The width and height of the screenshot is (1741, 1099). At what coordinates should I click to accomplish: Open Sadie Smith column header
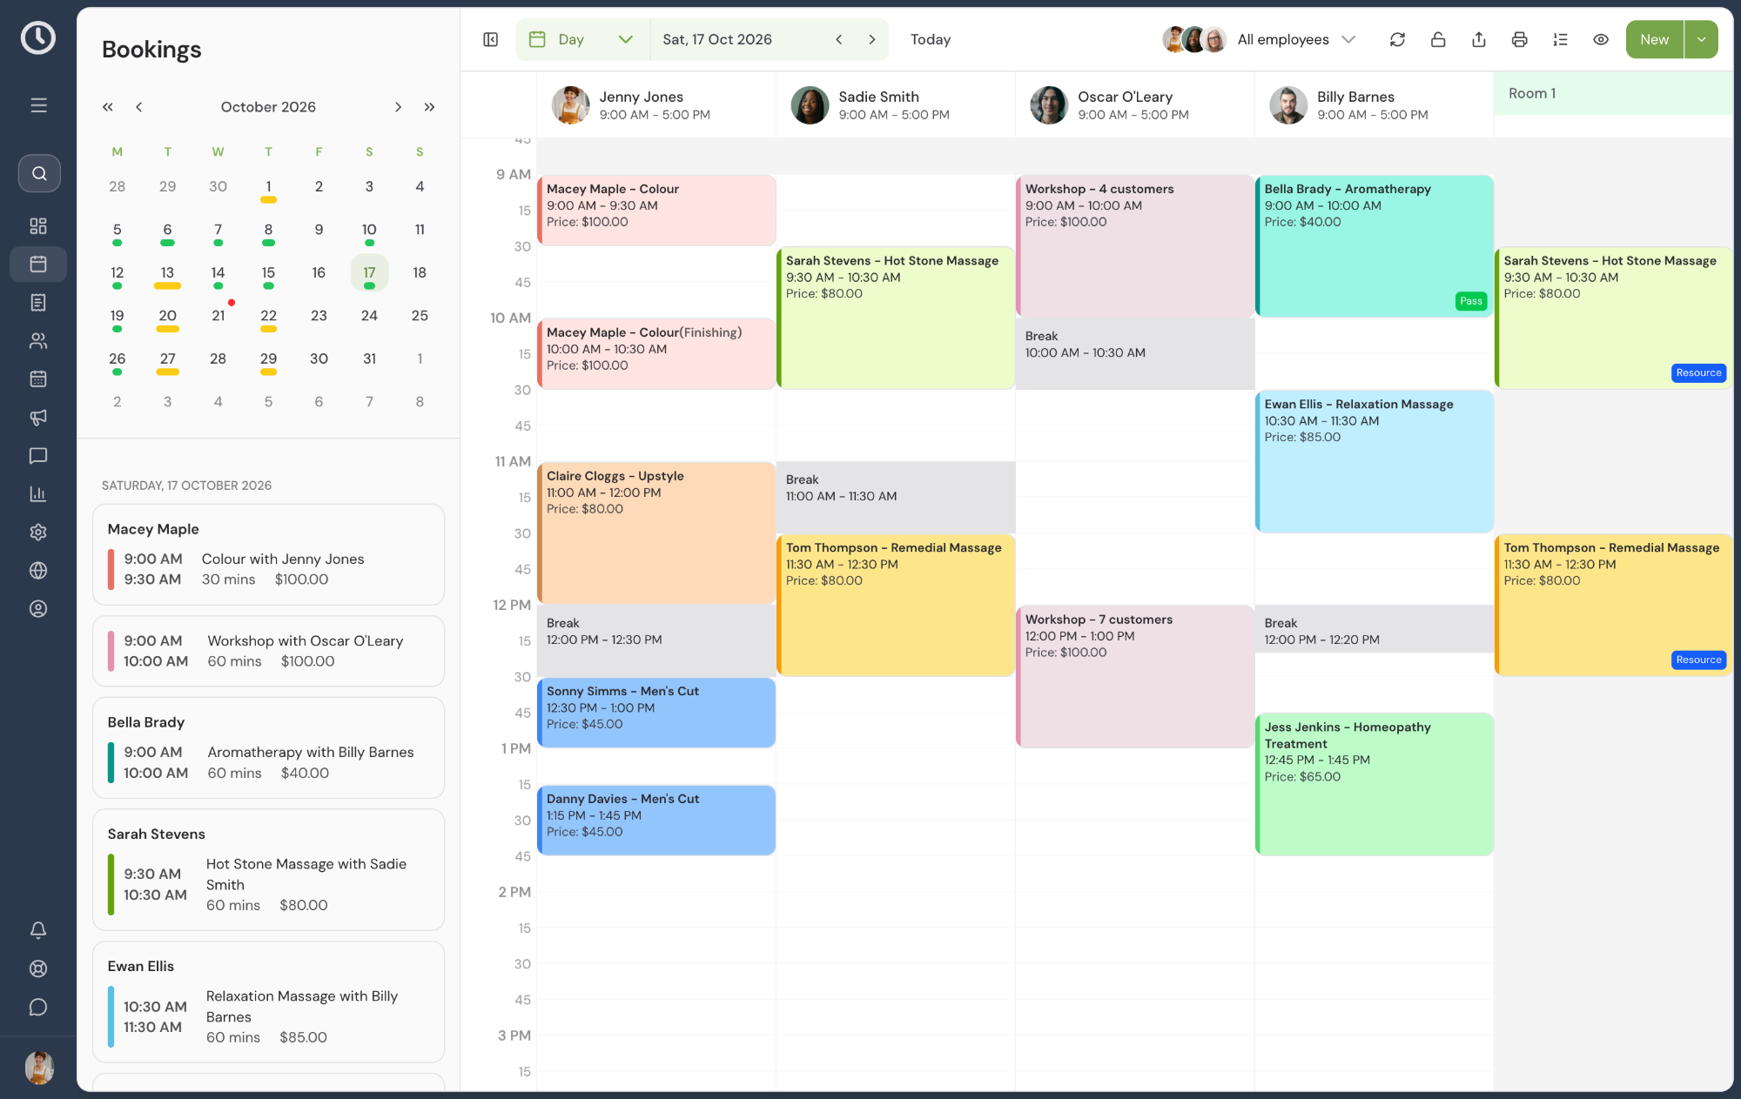[896, 105]
